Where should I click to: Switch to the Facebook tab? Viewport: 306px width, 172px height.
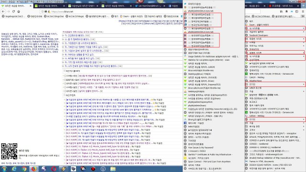point(174,6)
